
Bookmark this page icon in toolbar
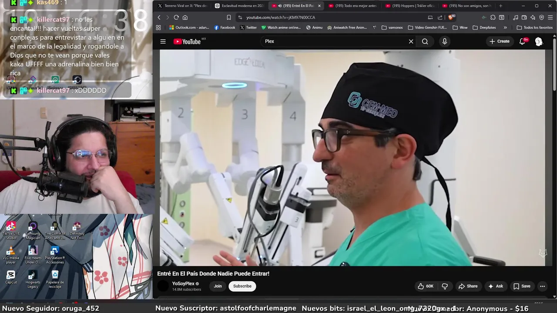tap(229, 17)
